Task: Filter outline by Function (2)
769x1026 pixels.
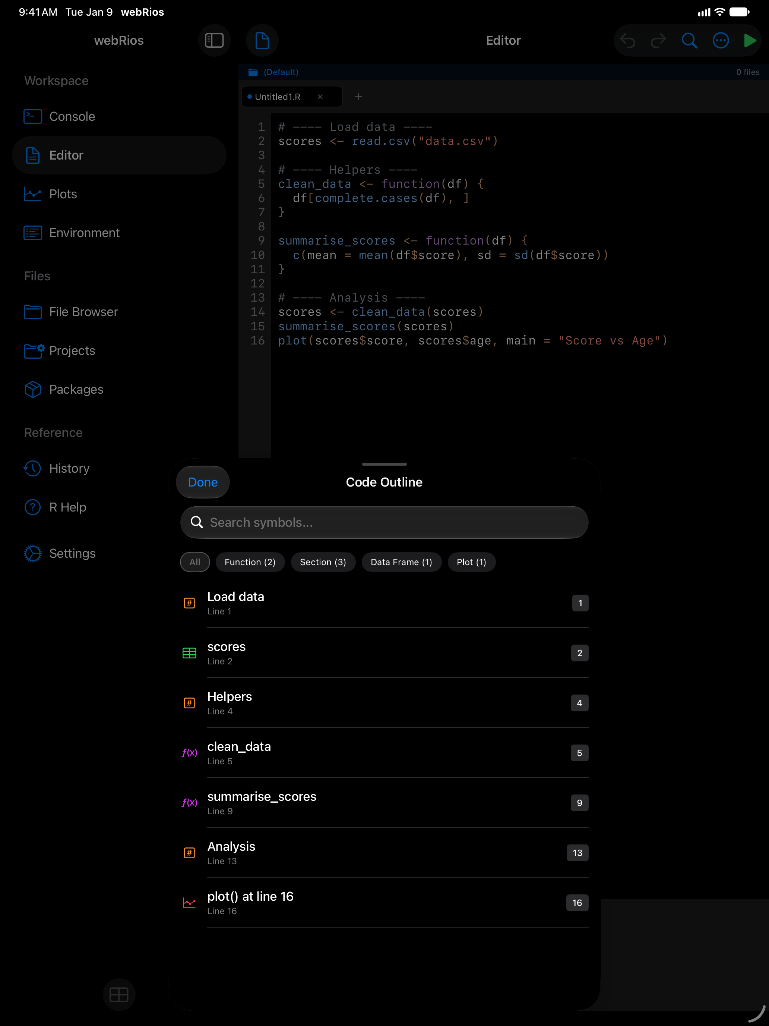Action: pos(250,562)
